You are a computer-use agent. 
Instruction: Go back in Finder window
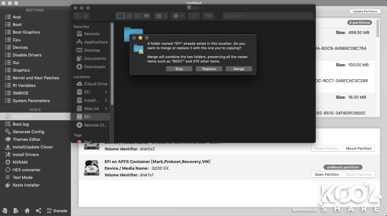tap(78, 16)
